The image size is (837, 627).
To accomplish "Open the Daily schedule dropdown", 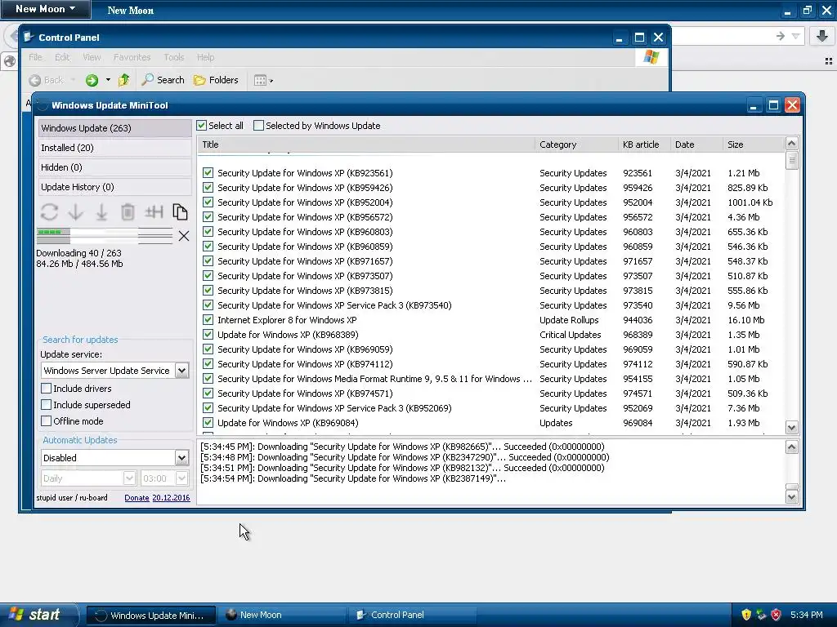I will (x=129, y=478).
